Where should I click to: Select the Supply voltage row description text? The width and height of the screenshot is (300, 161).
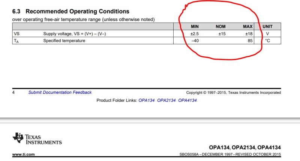point(75,34)
